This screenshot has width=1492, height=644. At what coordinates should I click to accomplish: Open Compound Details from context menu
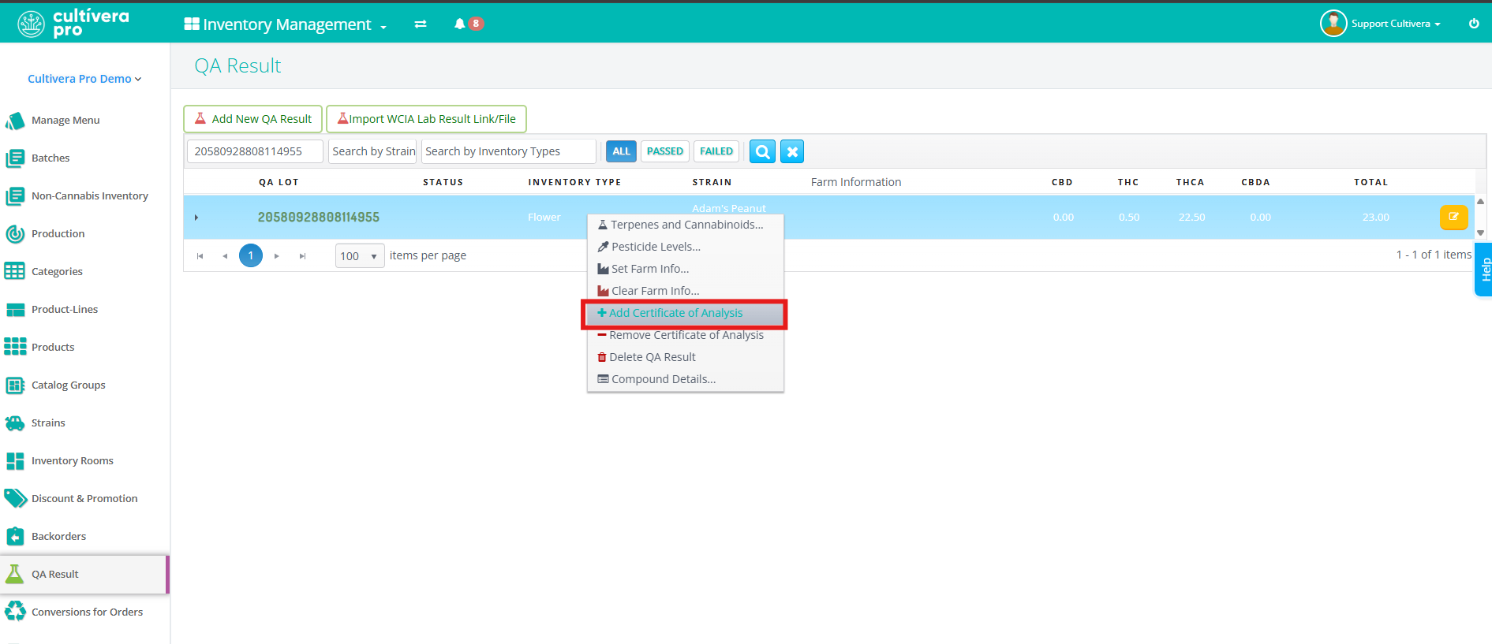(x=686, y=379)
